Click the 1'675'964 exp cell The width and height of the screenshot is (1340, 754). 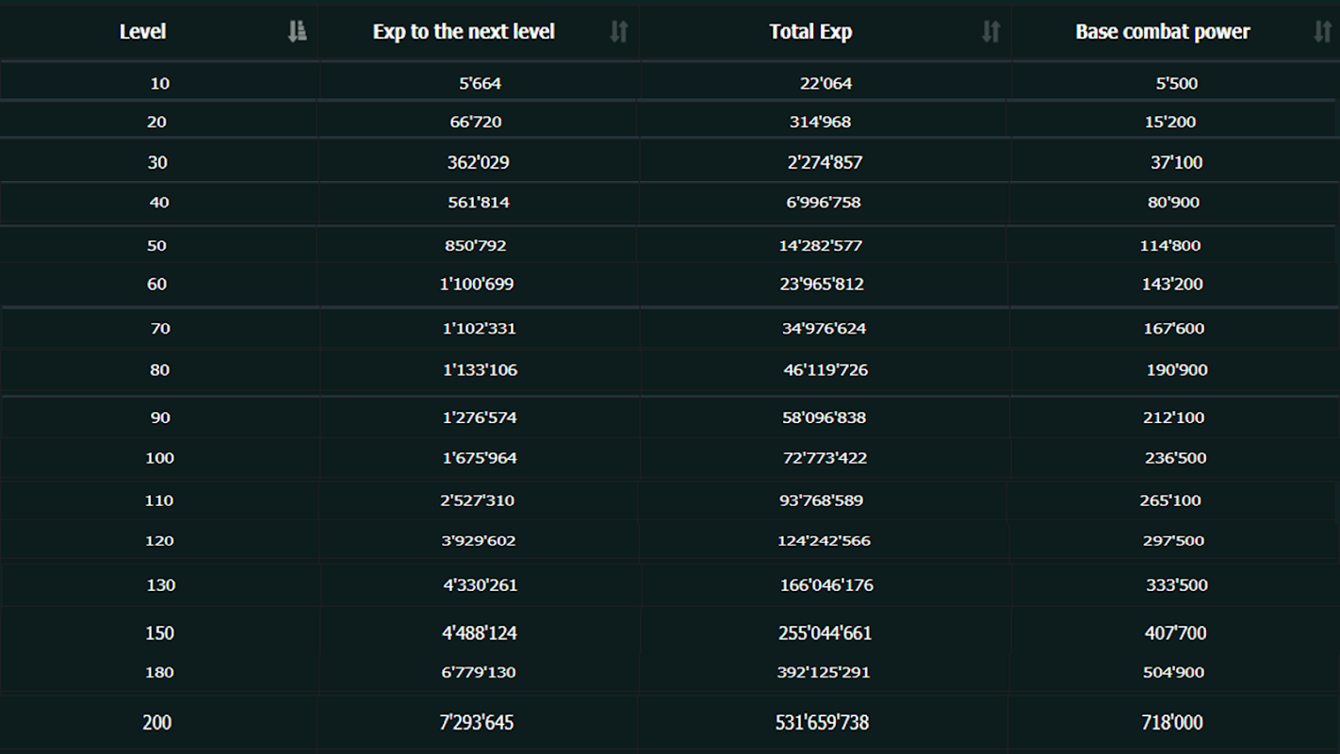coord(480,458)
